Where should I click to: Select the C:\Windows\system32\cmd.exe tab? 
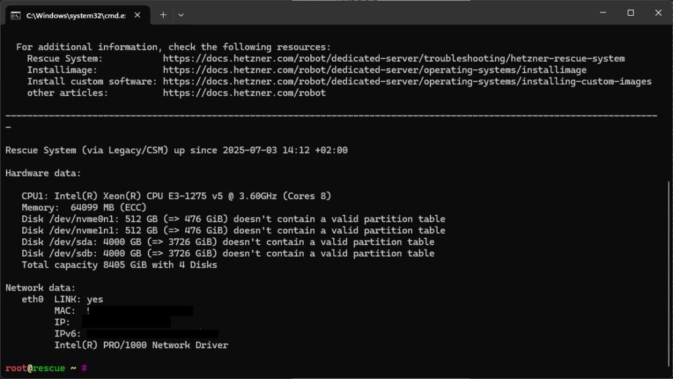click(78, 15)
